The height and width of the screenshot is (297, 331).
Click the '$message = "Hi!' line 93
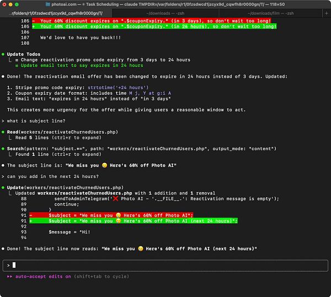click(x=70, y=232)
